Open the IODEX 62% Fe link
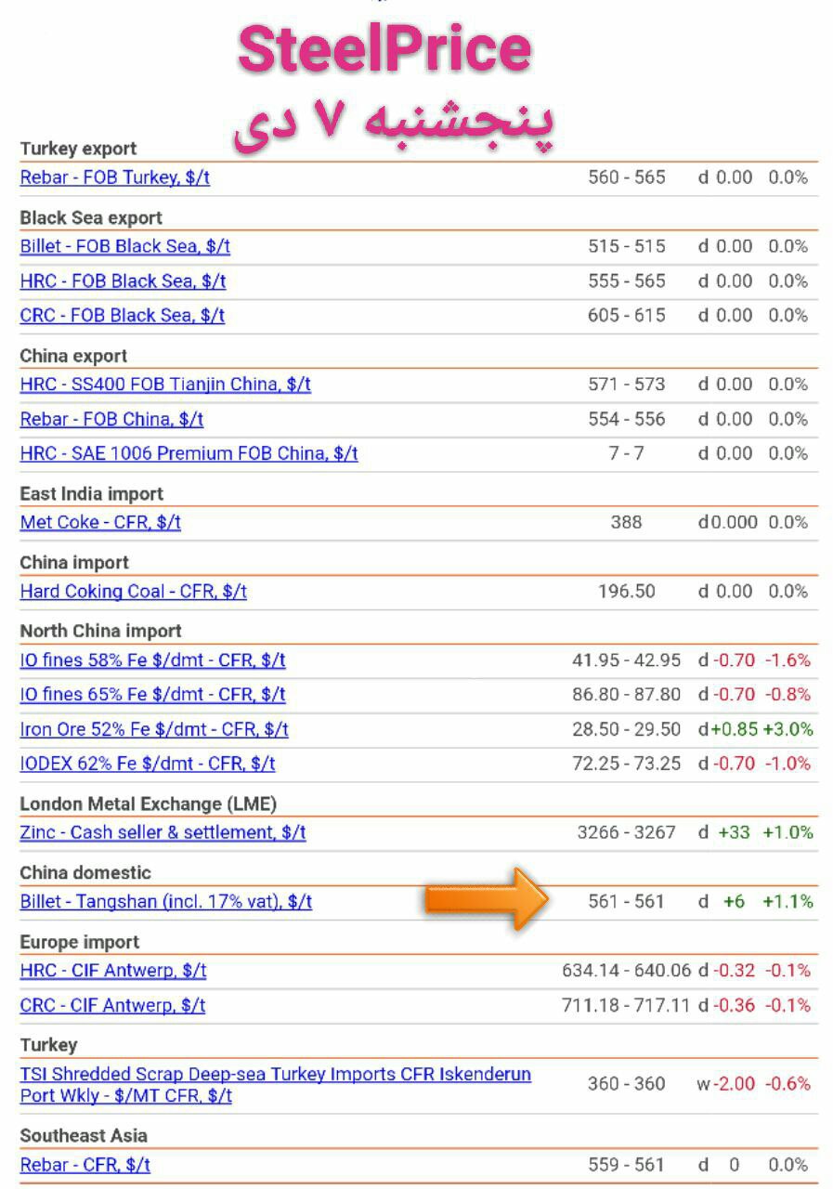The image size is (833, 1189). [x=148, y=764]
